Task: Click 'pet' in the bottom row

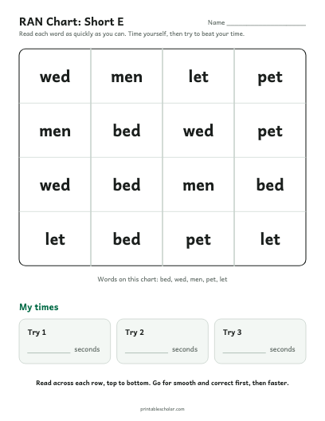Action: click(198, 240)
